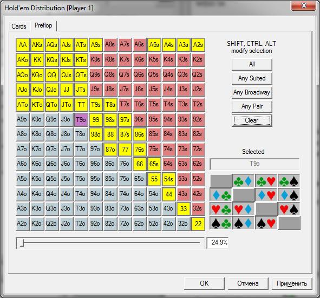Viewport: 320px width, 298px height.
Task: Select the club-spade suit combo
Action: (289, 181)
